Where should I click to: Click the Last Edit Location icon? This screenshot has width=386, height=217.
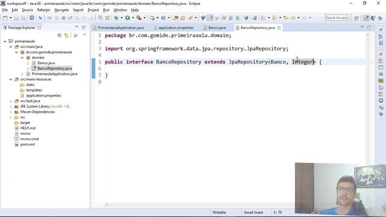tap(286, 18)
